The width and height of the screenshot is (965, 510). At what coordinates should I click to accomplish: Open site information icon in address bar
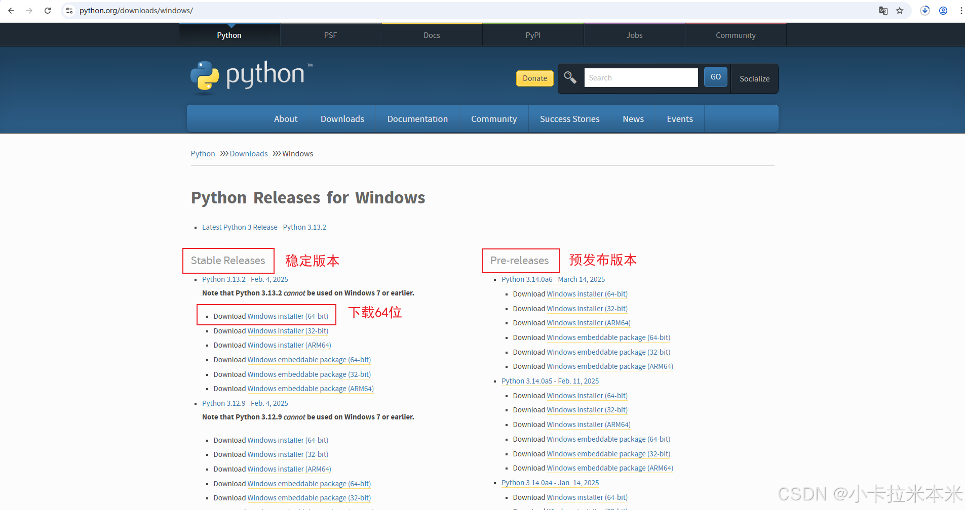pos(69,11)
